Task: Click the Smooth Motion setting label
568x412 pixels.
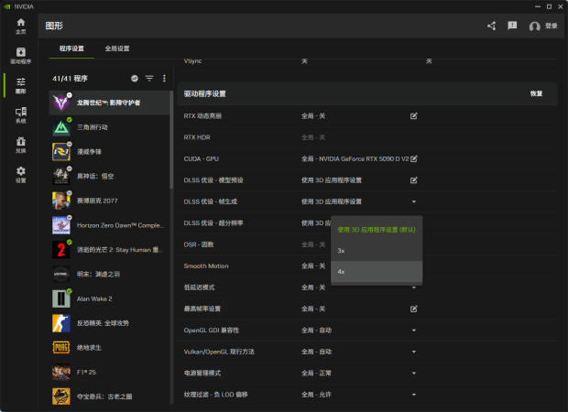Action: (206, 266)
